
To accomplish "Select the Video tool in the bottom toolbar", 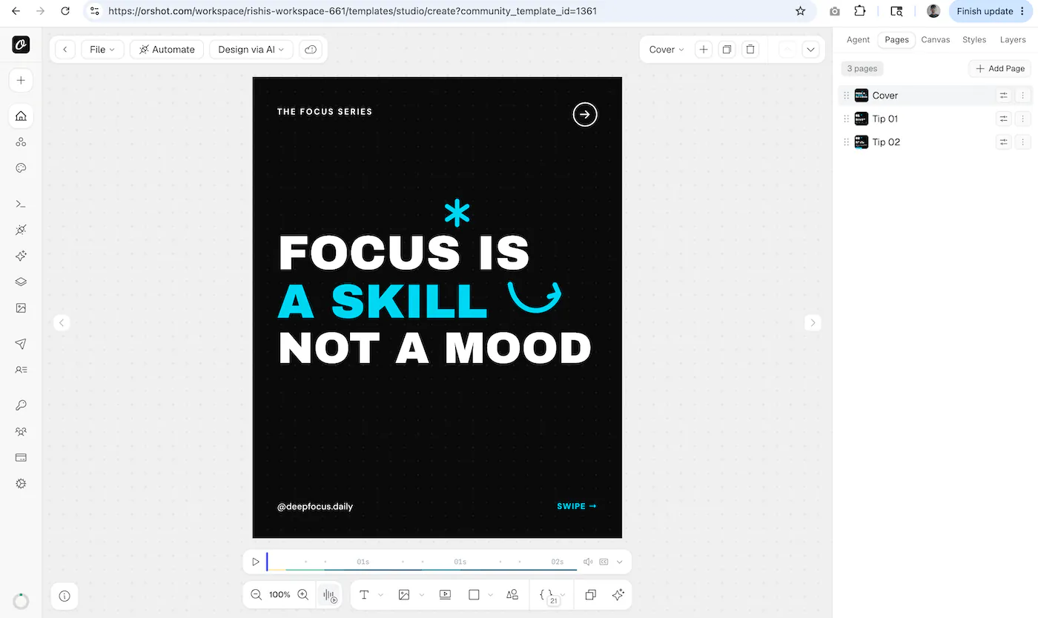I will tap(445, 594).
